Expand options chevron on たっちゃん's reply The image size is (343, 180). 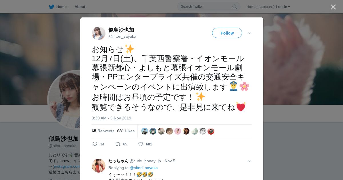tap(250, 161)
